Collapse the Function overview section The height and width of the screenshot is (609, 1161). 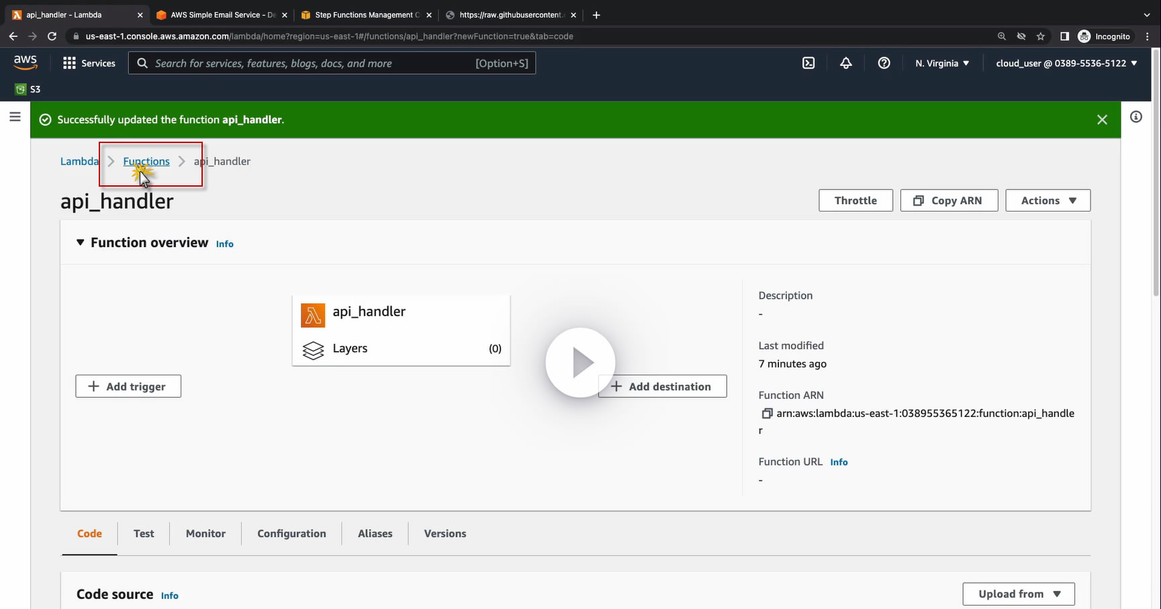point(81,242)
